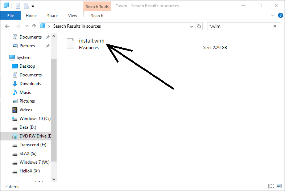The image size is (285, 191).
Task: Expand the ribbon with chevron arrow
Action: pos(273,16)
